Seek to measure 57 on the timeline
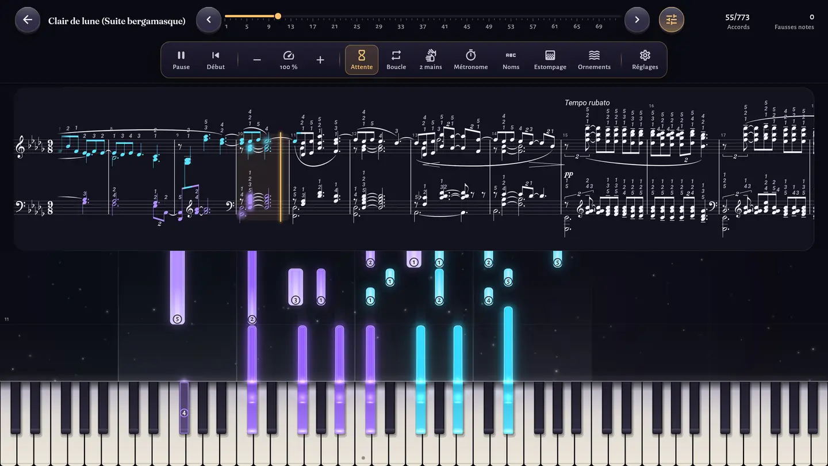Screen dimensions: 828x466 click(533, 26)
